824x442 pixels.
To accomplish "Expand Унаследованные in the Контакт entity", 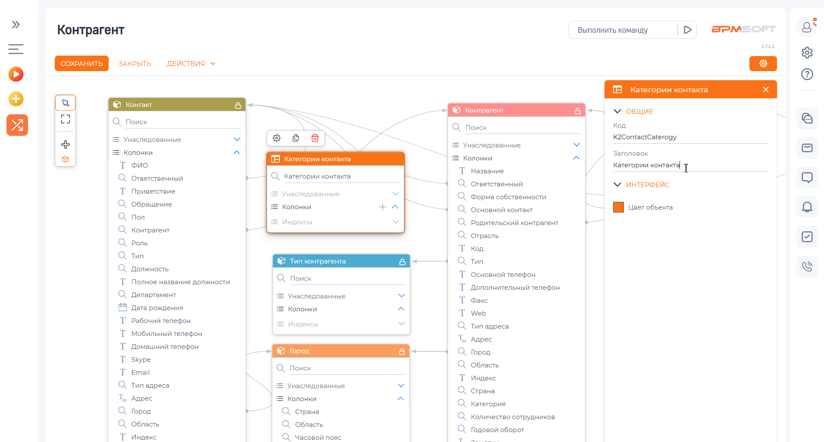I will pyautogui.click(x=237, y=139).
